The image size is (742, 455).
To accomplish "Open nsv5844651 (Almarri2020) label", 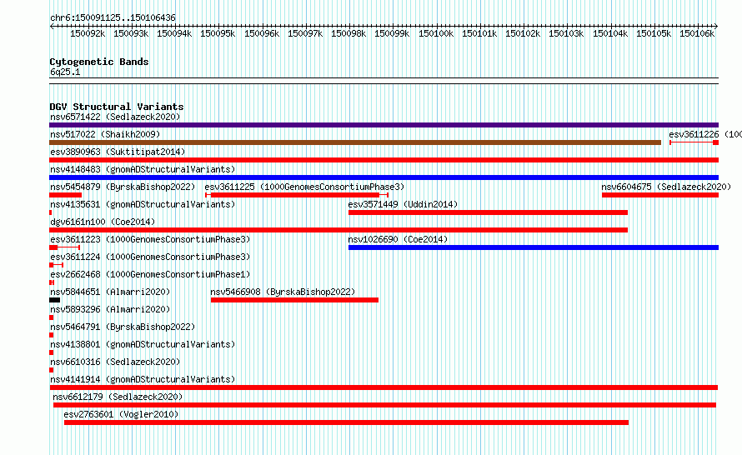I will [110, 292].
